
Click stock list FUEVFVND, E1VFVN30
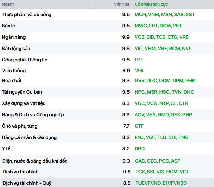tap(161, 183)
